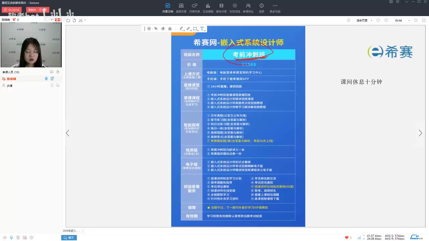Click 课间休息十分钟 text on slide
This screenshot has height=241, width=429.
(x=361, y=82)
